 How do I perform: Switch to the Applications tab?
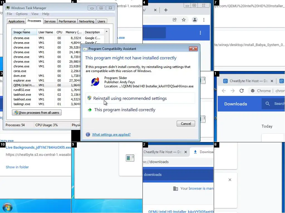[x=16, y=21]
